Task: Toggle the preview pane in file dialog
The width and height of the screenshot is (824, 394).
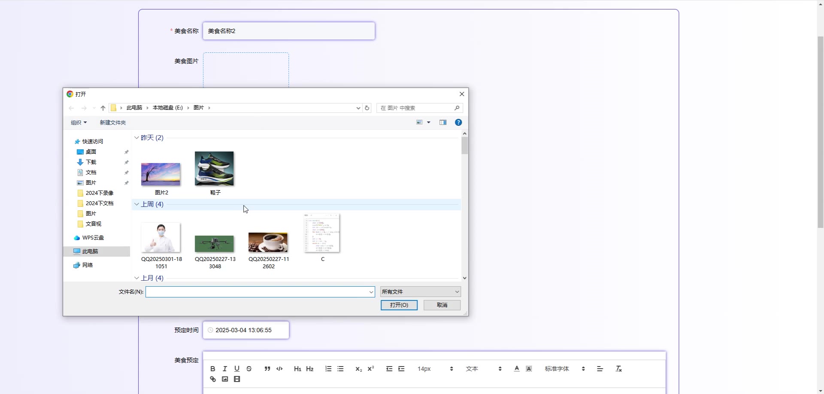Action: [443, 122]
